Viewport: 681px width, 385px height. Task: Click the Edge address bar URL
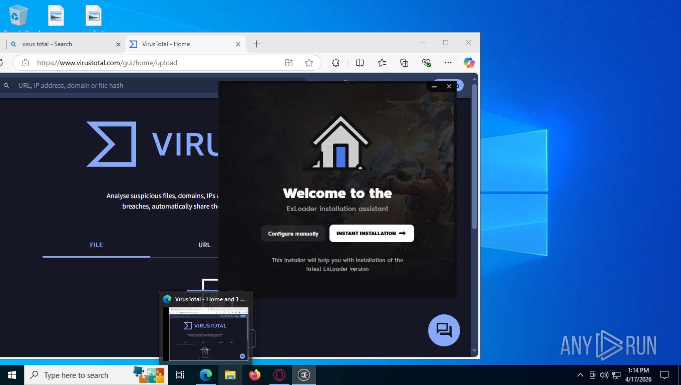point(107,63)
